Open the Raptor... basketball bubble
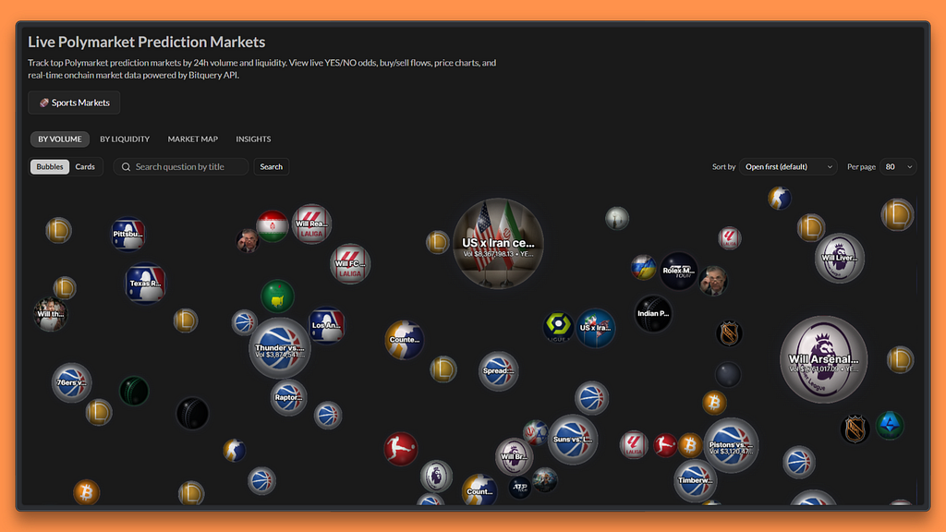Image resolution: width=946 pixels, height=532 pixels. coord(288,397)
